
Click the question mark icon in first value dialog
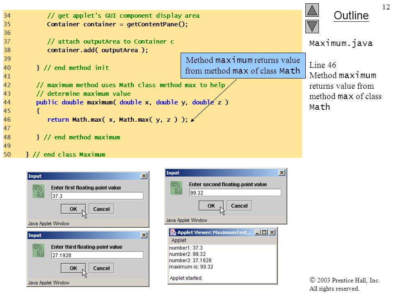tap(39, 191)
